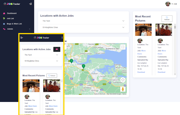
Task: Click Move Doors link in first mobile card
Action: tap(33, 106)
